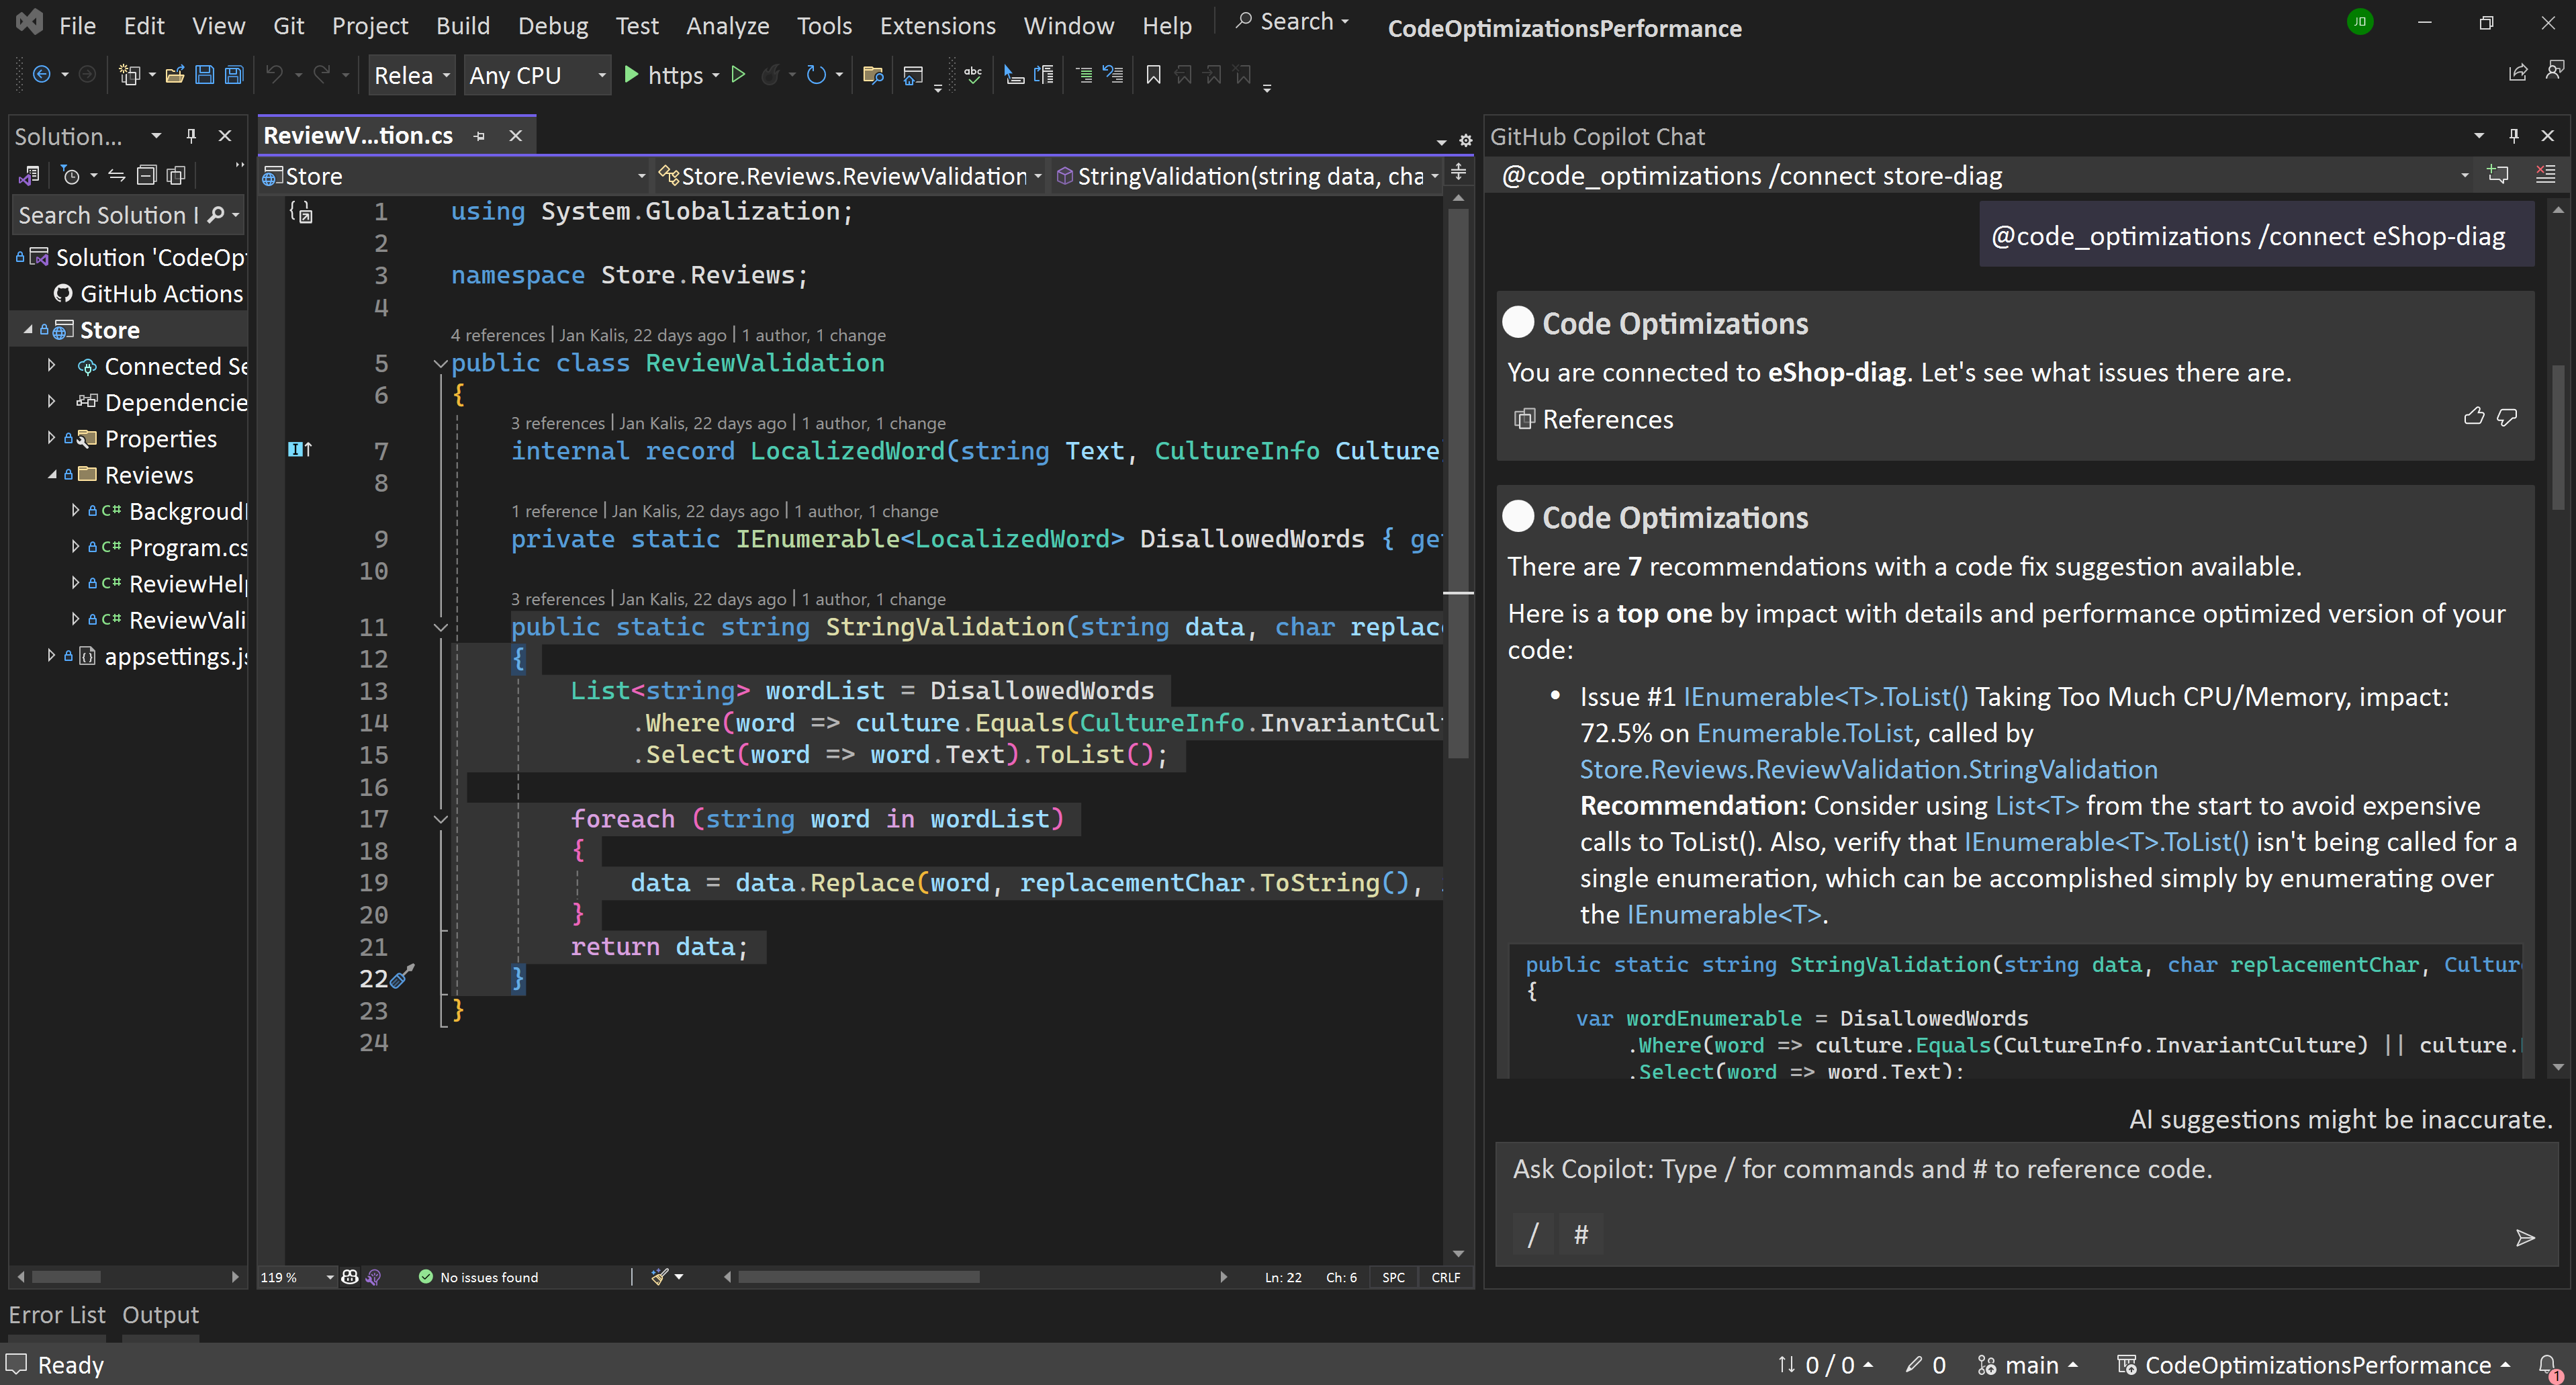2576x1385 pixels.
Task: Click the Output tab in bottom panel
Action: (x=162, y=1315)
